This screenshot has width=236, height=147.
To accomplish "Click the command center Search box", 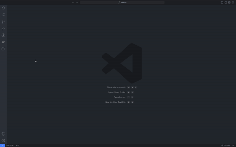I will [x=122, y=2].
